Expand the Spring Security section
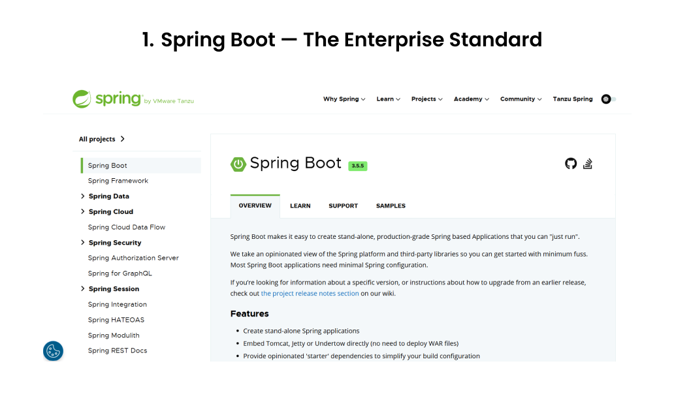The width and height of the screenshot is (674, 419). click(83, 242)
